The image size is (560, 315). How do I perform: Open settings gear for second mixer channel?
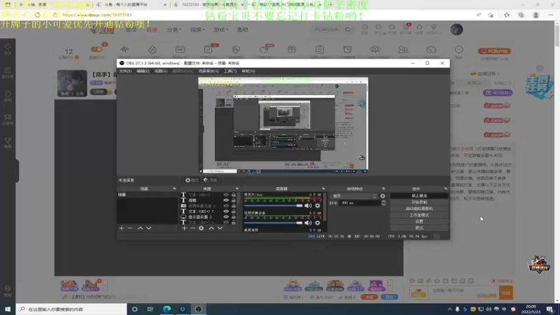318,223
